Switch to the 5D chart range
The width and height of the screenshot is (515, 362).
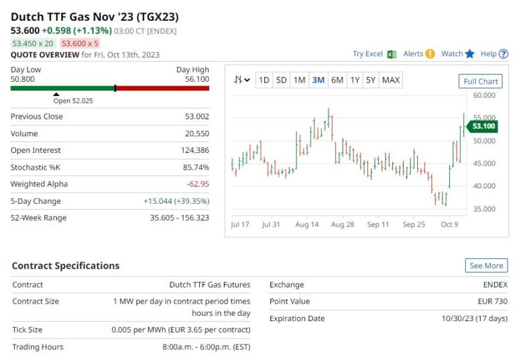282,80
